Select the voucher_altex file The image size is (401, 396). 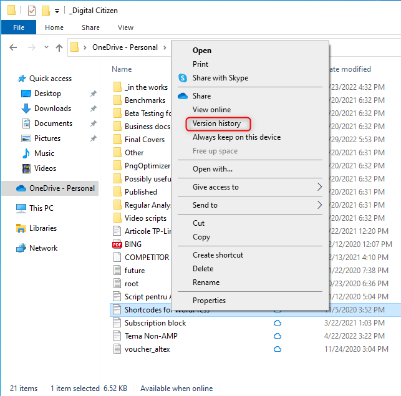(x=142, y=349)
